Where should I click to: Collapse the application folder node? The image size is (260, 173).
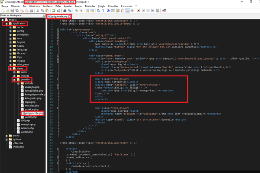tap(6, 24)
